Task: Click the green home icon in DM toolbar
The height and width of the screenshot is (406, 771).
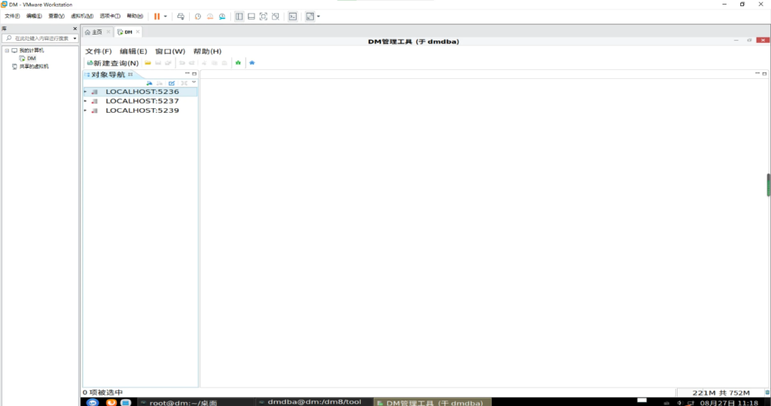Action: point(238,63)
